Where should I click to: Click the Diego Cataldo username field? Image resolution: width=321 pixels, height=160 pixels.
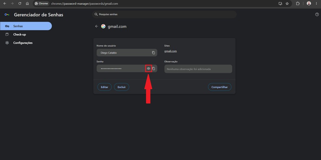127,53
